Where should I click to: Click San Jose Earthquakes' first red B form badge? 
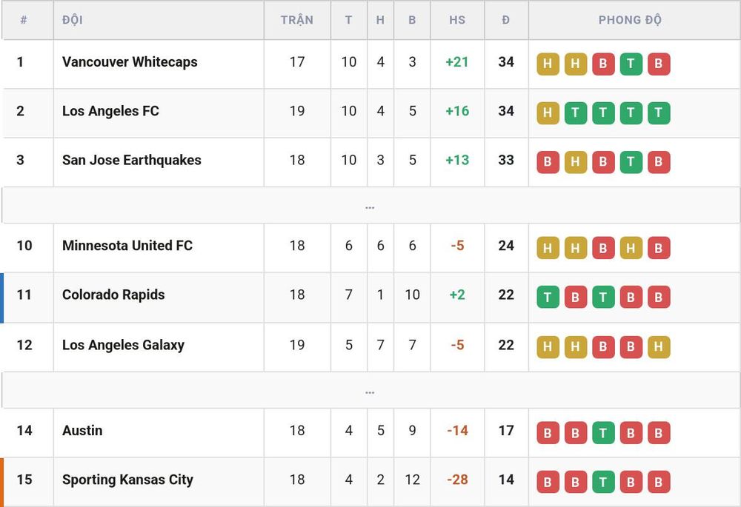[548, 162]
